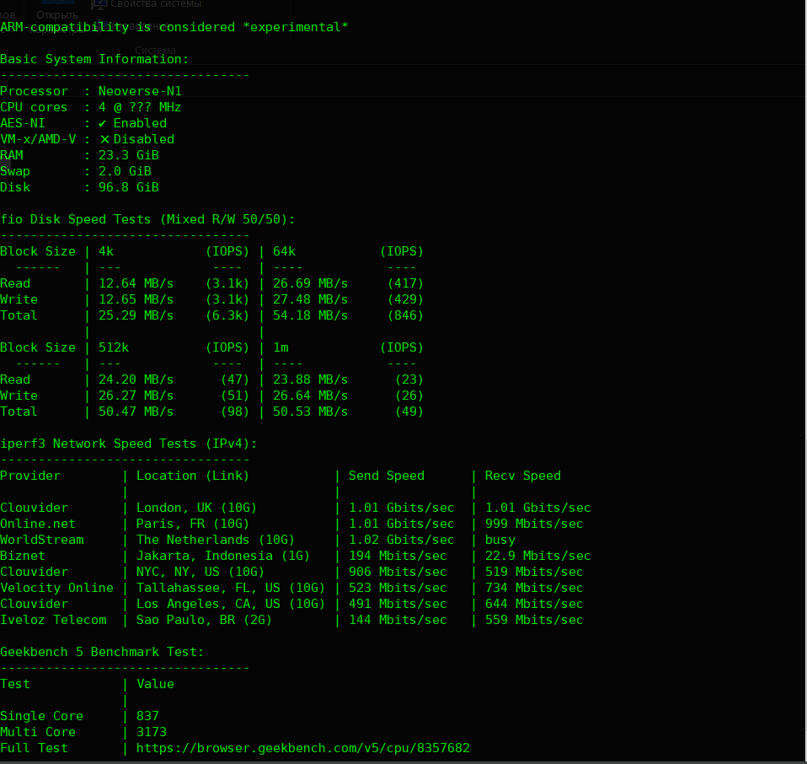
Task: Click the 'busy' WorldStream recv status
Action: pos(500,540)
